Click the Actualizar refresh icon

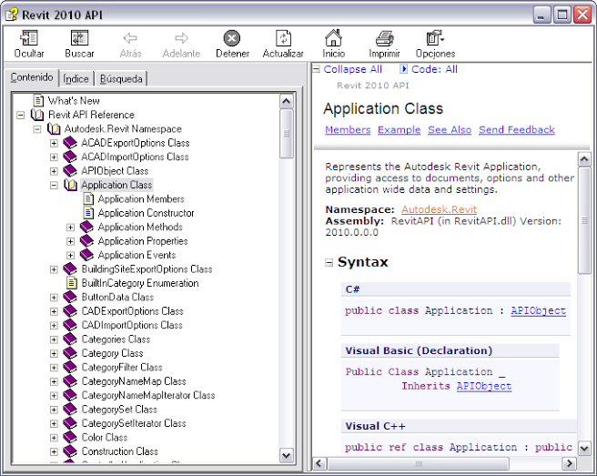pos(283,38)
